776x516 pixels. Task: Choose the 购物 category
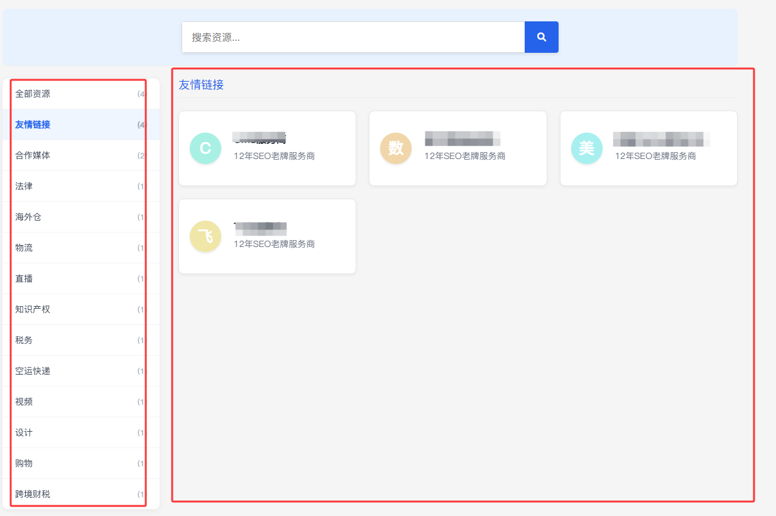81,463
